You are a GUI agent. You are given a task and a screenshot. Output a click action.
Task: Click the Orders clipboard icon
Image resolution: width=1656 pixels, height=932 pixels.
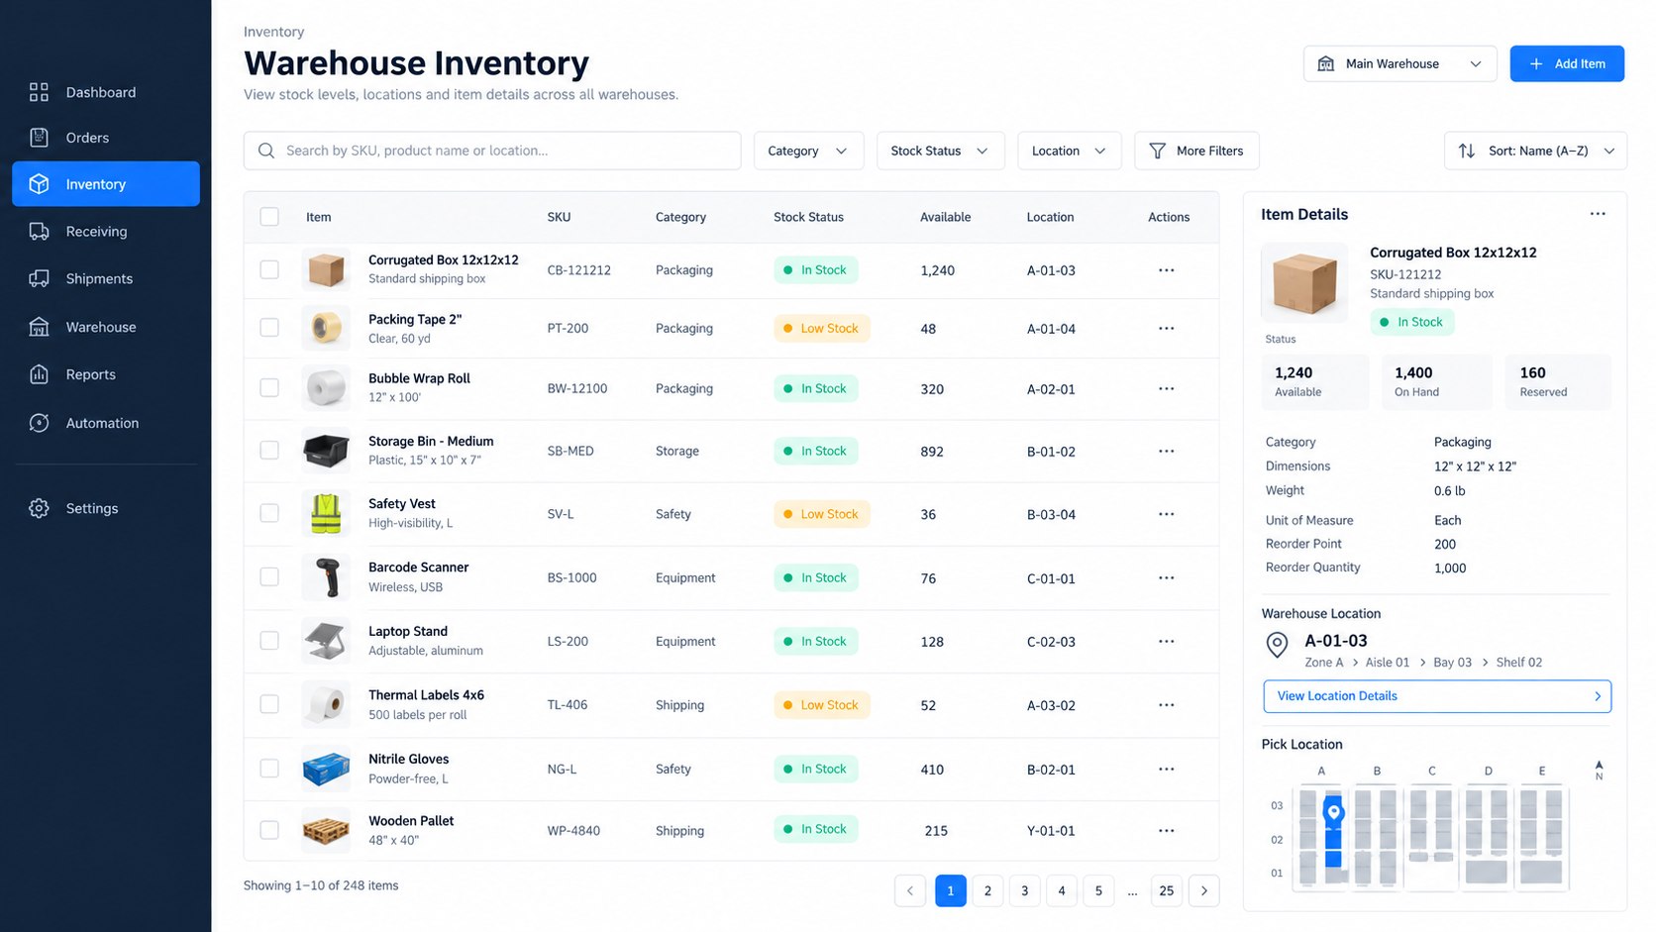[x=39, y=138]
